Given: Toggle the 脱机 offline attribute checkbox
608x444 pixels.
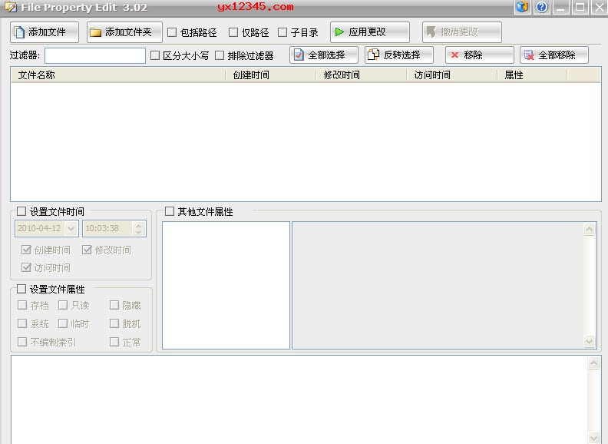Looking at the screenshot, I should [x=114, y=323].
